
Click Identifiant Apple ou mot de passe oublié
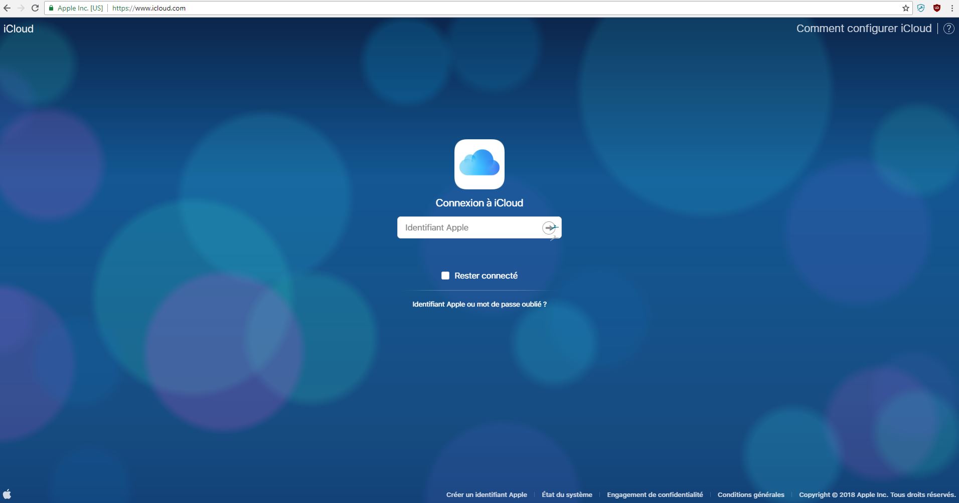[479, 304]
